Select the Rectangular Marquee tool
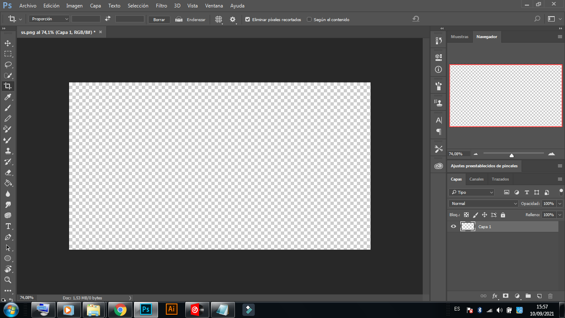This screenshot has height=318, width=565. (8, 54)
